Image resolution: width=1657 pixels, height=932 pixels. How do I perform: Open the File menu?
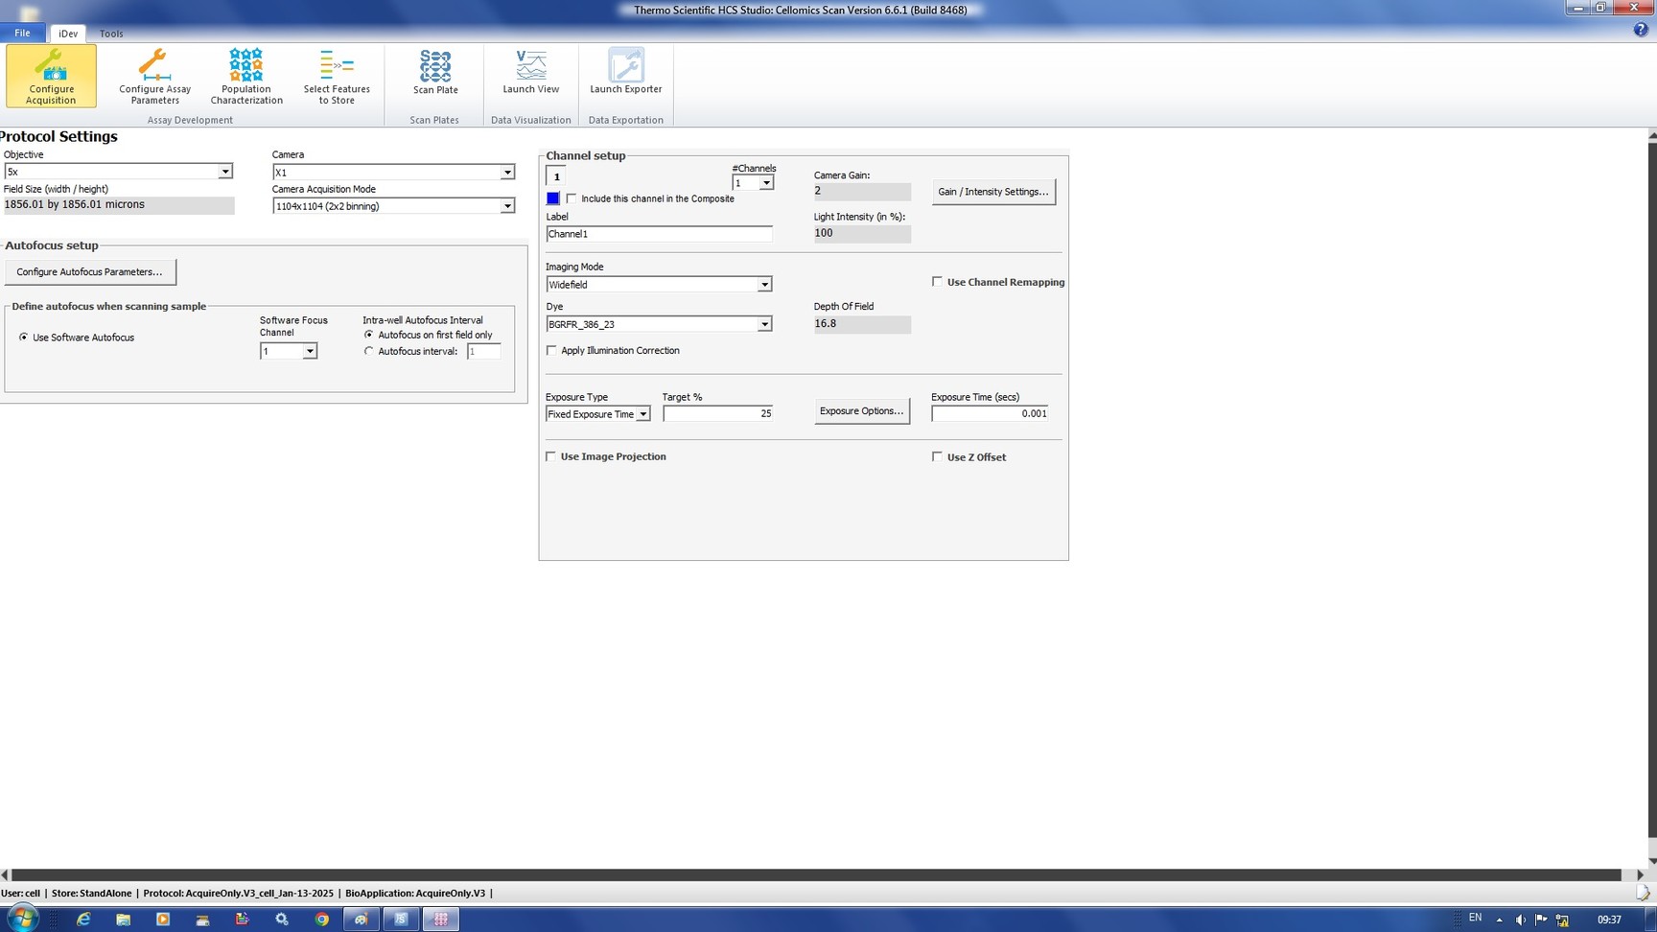coord(22,33)
